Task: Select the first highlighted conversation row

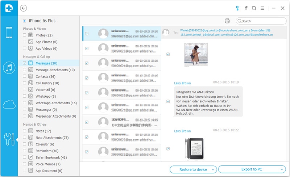Action: coord(122,33)
